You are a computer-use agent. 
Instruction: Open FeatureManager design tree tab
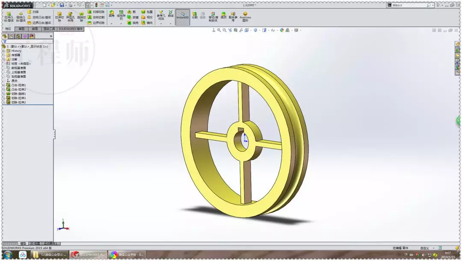coord(5,36)
